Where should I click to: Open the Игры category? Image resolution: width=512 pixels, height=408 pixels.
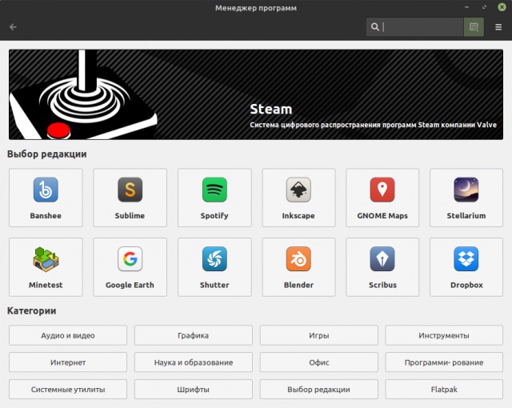click(319, 335)
